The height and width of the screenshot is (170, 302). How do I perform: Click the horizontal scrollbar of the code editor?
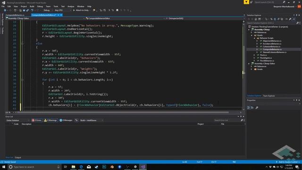tap(123, 112)
